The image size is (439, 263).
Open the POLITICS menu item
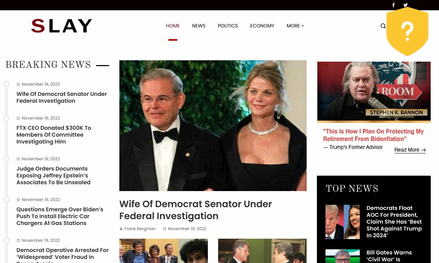pos(228,26)
